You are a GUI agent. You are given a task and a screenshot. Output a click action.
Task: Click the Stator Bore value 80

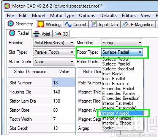(63, 110)
